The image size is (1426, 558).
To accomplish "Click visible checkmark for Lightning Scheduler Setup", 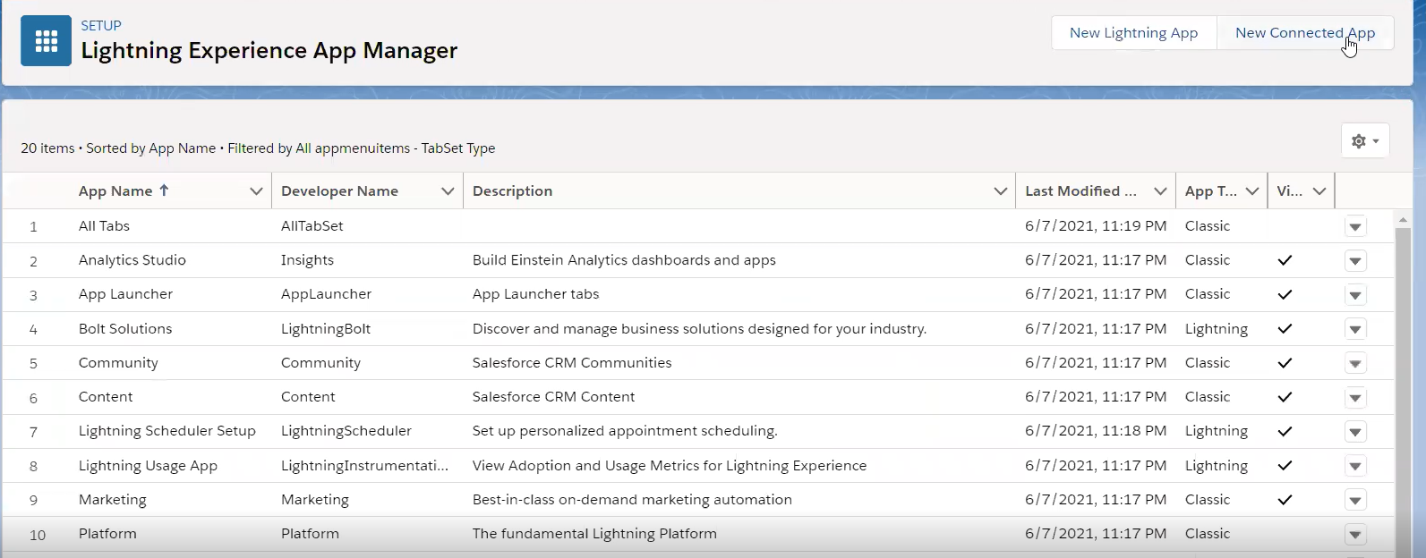I will pos(1285,431).
